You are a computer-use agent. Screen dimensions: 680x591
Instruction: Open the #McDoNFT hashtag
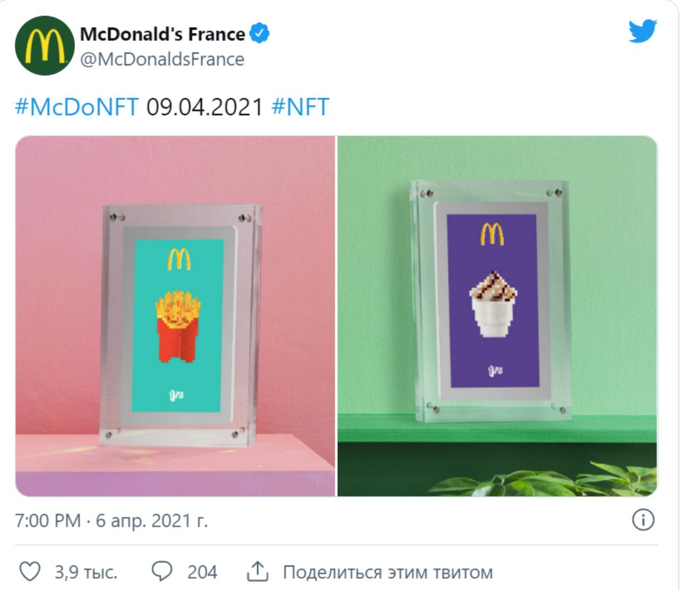pyautogui.click(x=77, y=107)
